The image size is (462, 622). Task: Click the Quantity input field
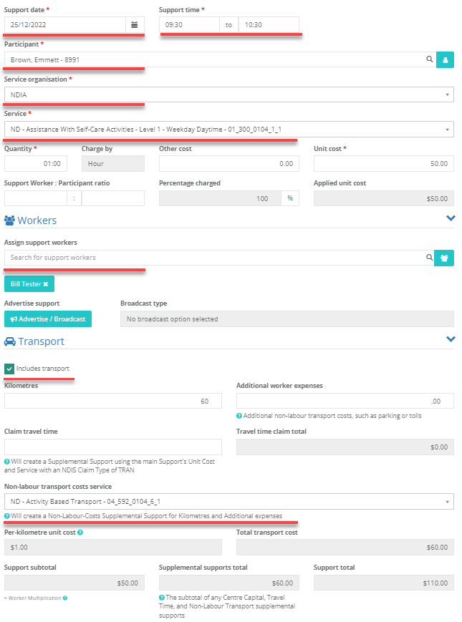[36, 164]
